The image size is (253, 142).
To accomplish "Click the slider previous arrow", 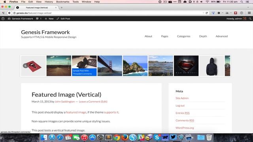I will tap(25, 66).
